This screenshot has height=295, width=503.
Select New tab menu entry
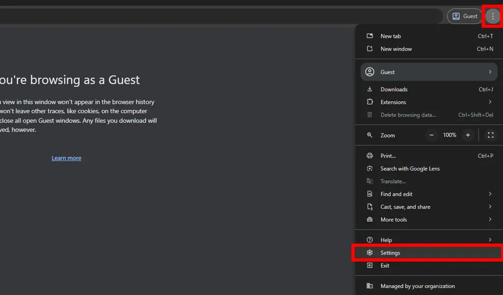391,36
